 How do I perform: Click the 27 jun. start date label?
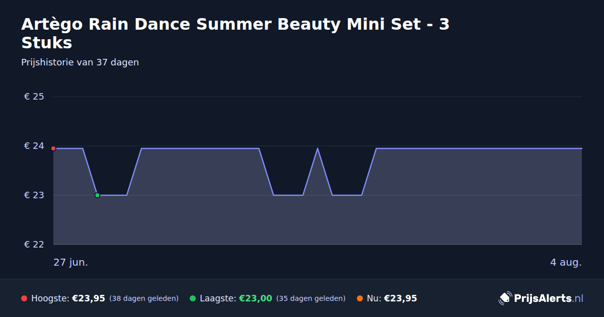point(71,263)
